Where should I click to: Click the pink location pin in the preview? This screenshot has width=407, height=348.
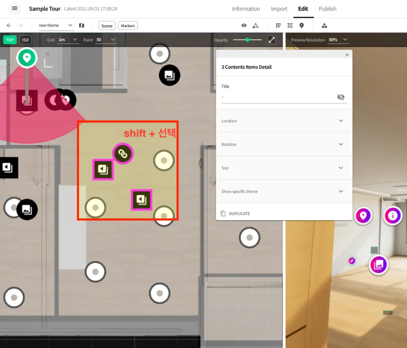363,216
